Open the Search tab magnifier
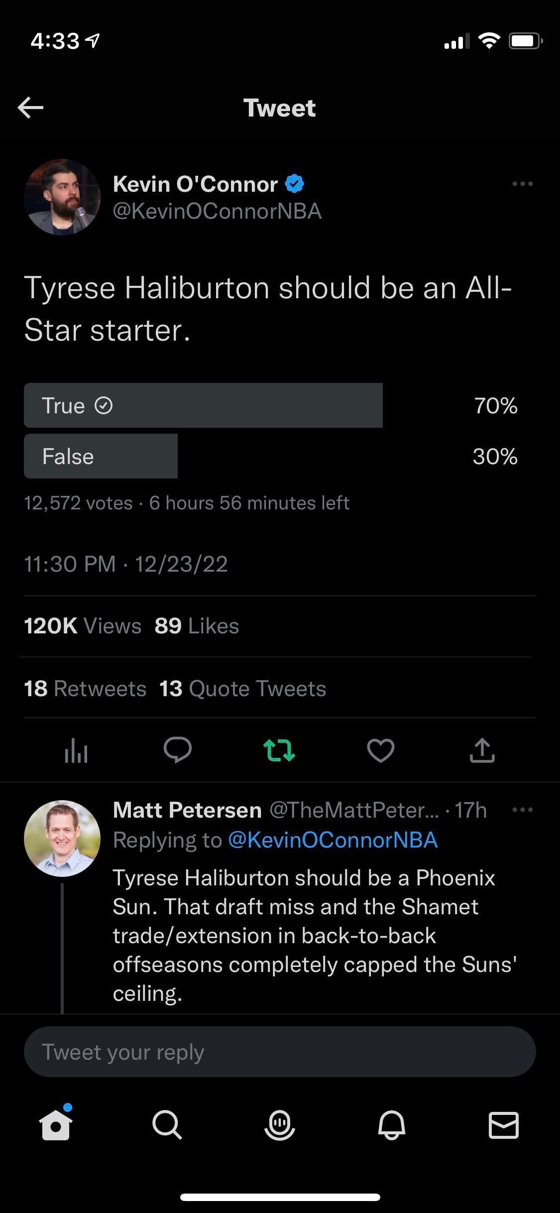The width and height of the screenshot is (560, 1213). (x=167, y=1125)
